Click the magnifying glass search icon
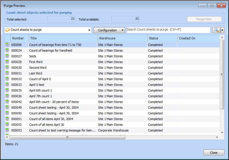 pos(216,30)
